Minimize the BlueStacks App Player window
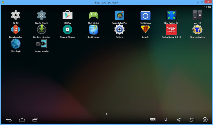This screenshot has width=213, height=125. [x=198, y=2]
